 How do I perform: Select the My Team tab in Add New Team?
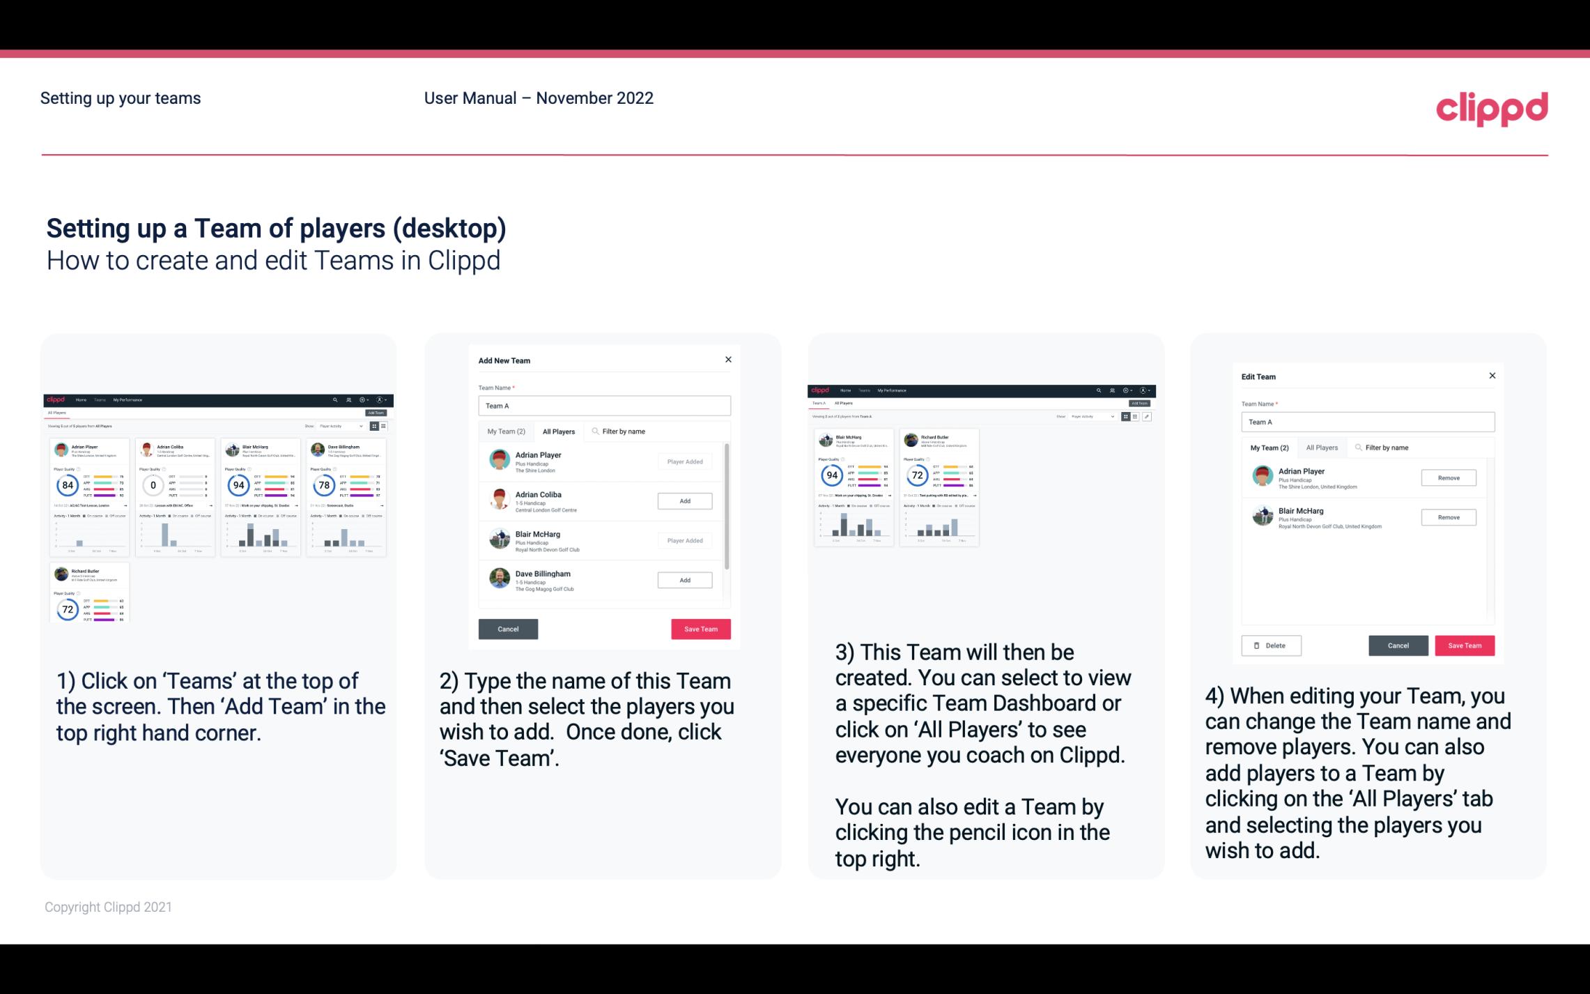point(506,431)
